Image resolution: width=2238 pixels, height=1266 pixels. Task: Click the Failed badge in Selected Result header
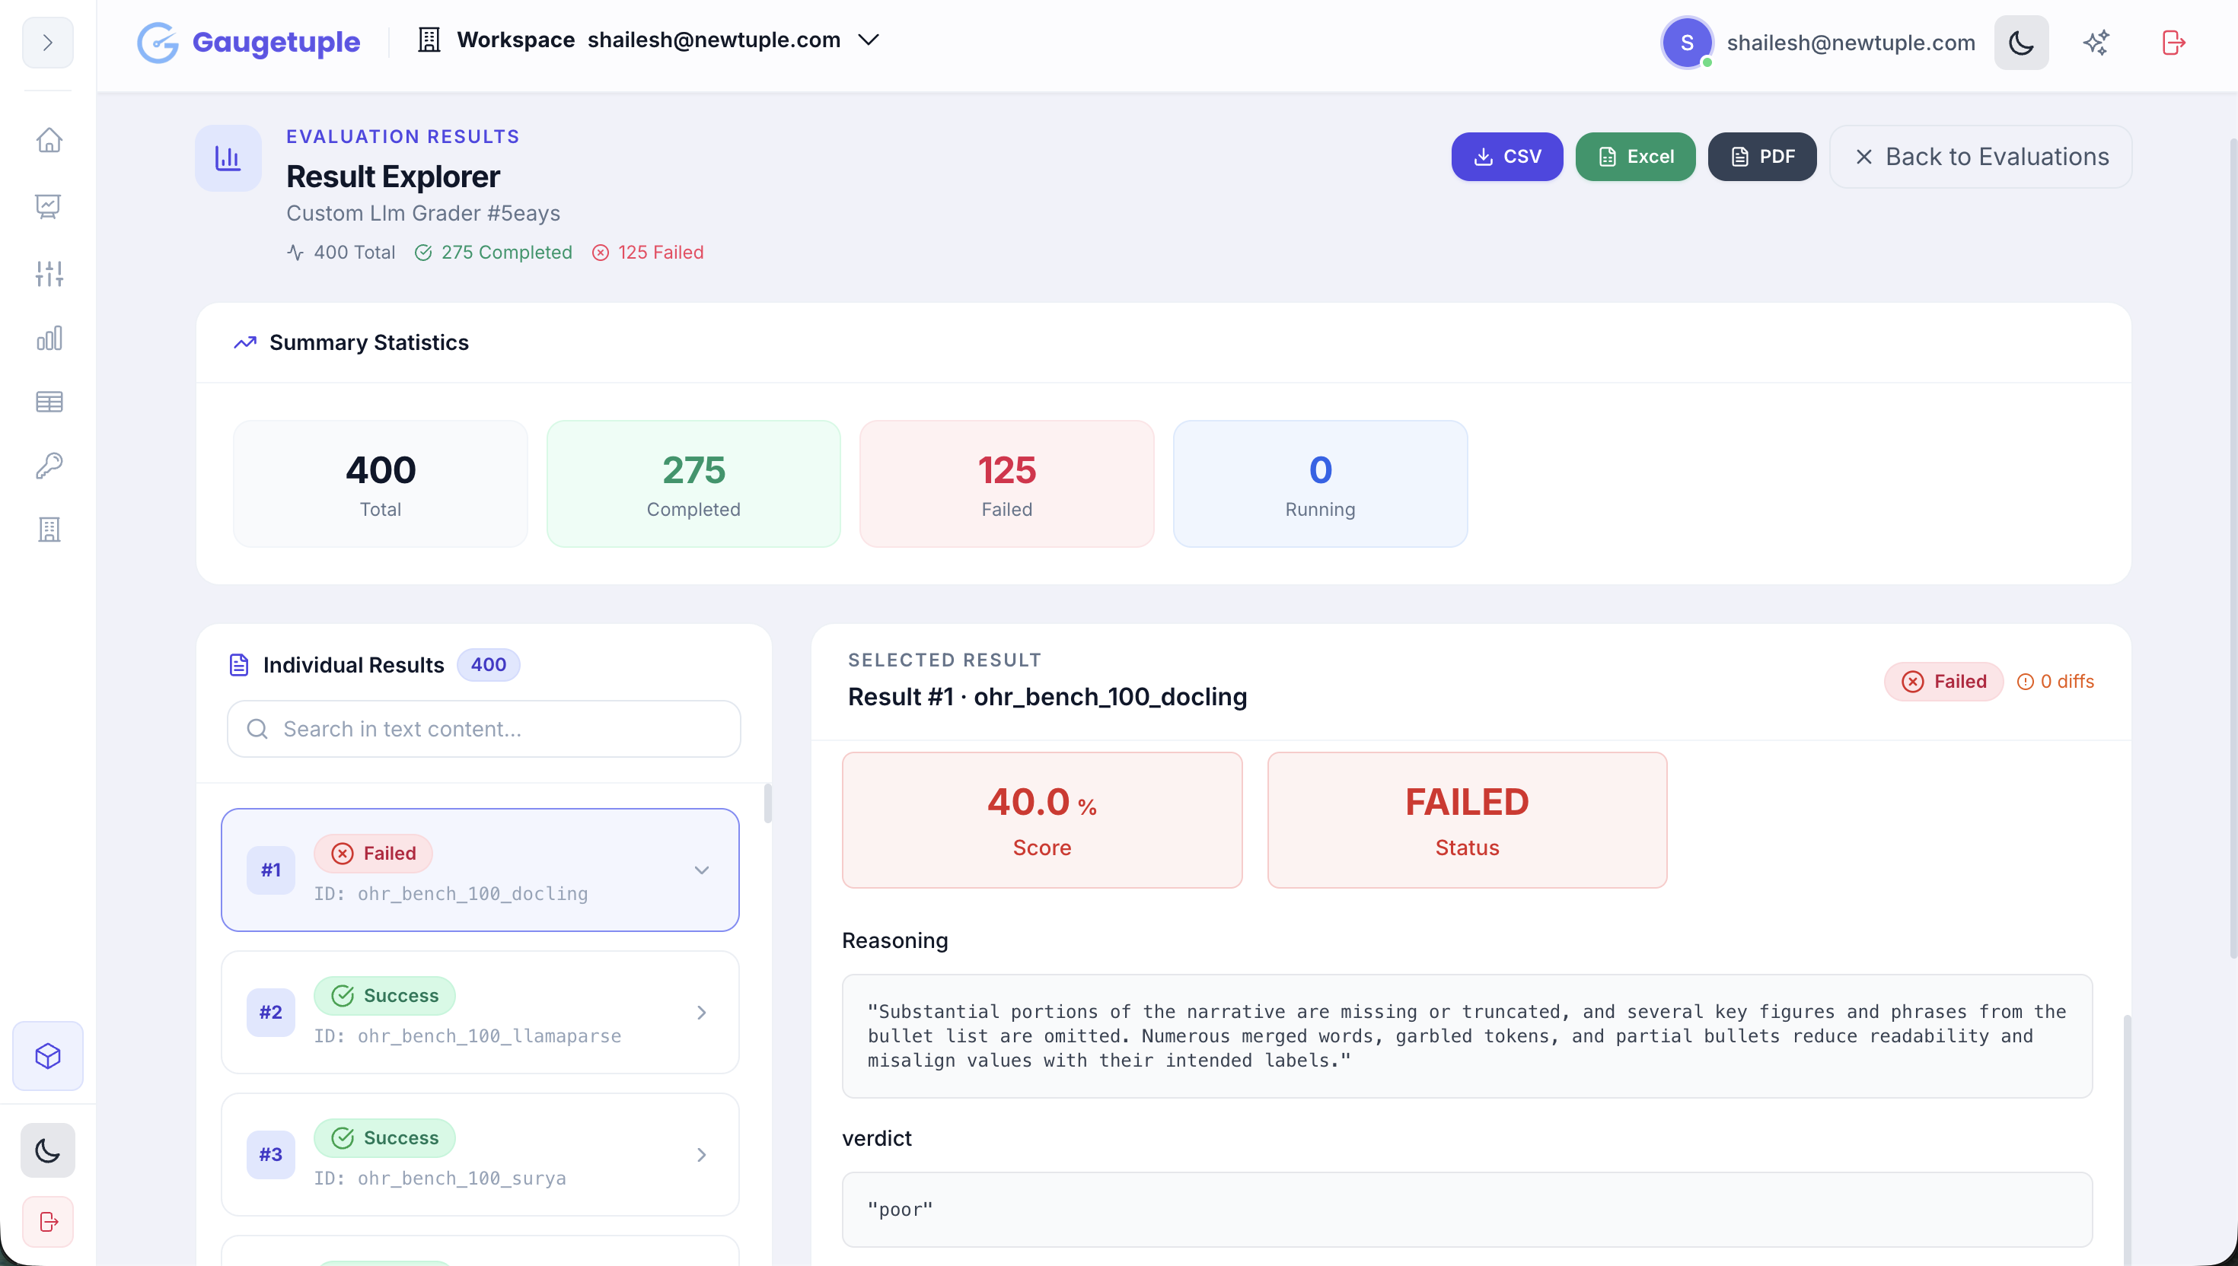click(x=1943, y=681)
